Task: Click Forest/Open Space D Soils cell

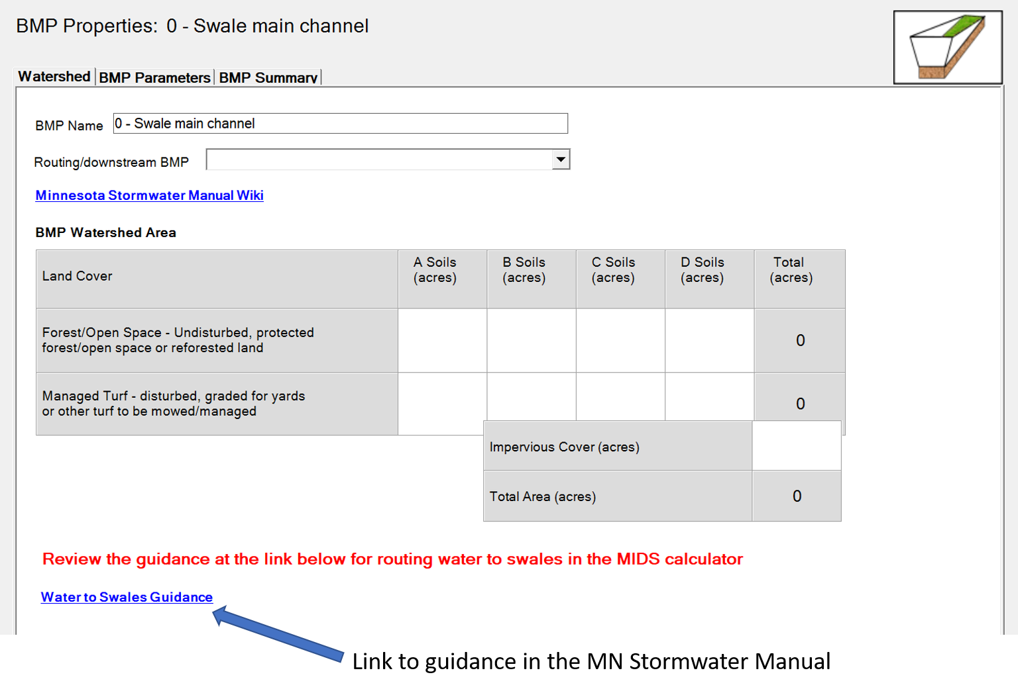Action: (709, 340)
